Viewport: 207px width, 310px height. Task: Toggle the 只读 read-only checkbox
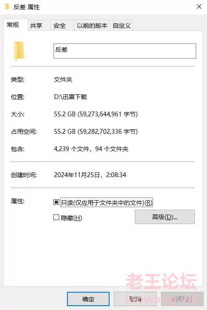(x=56, y=202)
